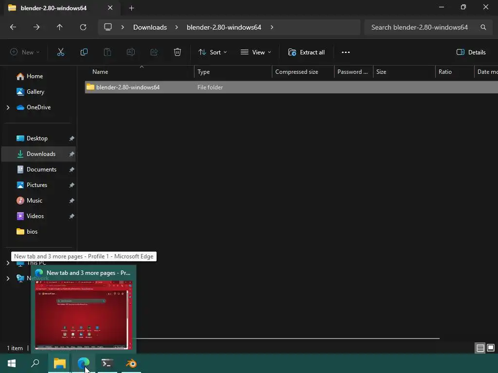Click the Edge window preview thumbnail
Screen dimensions: 498x373
pos(84,315)
